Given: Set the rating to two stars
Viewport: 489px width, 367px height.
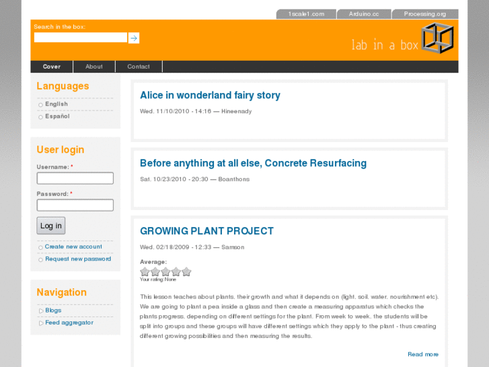Looking at the screenshot, I should (155, 272).
